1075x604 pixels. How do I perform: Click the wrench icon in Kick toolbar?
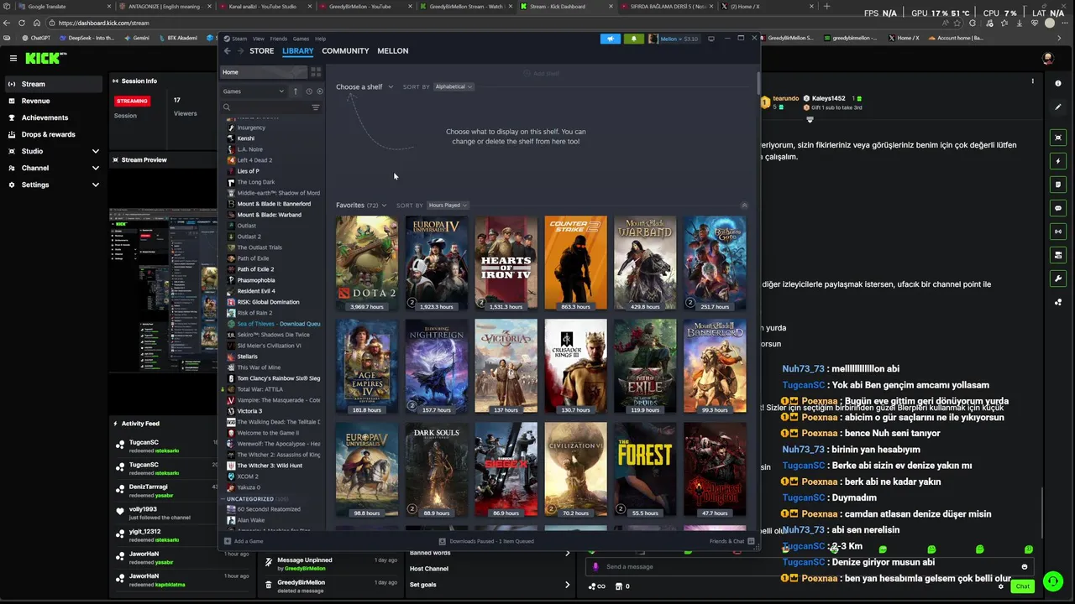pyautogui.click(x=1058, y=279)
